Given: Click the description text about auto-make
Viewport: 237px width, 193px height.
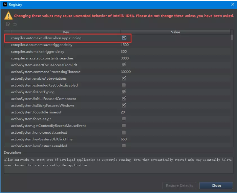Looking at the screenshot, I should (x=118, y=162).
